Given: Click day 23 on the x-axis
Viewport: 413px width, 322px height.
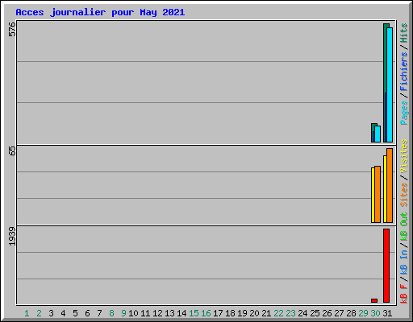Looking at the screenshot, I should click(290, 313).
